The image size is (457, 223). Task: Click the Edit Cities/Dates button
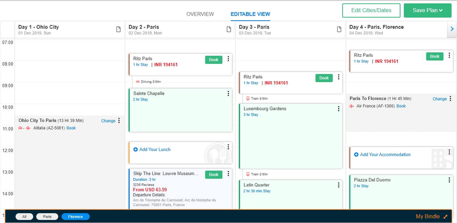coord(371,11)
